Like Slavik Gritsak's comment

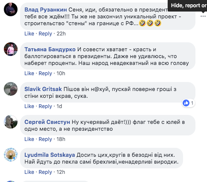point(29,106)
